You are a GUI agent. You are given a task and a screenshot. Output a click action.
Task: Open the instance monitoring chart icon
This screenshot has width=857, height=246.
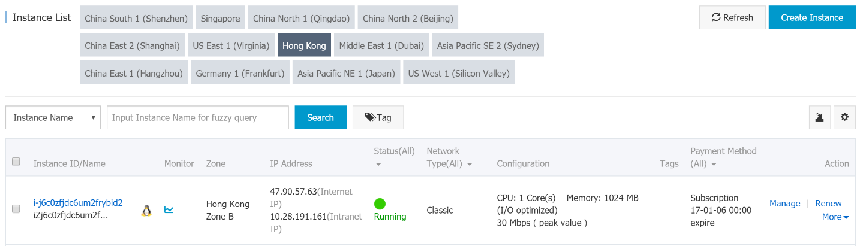point(169,209)
